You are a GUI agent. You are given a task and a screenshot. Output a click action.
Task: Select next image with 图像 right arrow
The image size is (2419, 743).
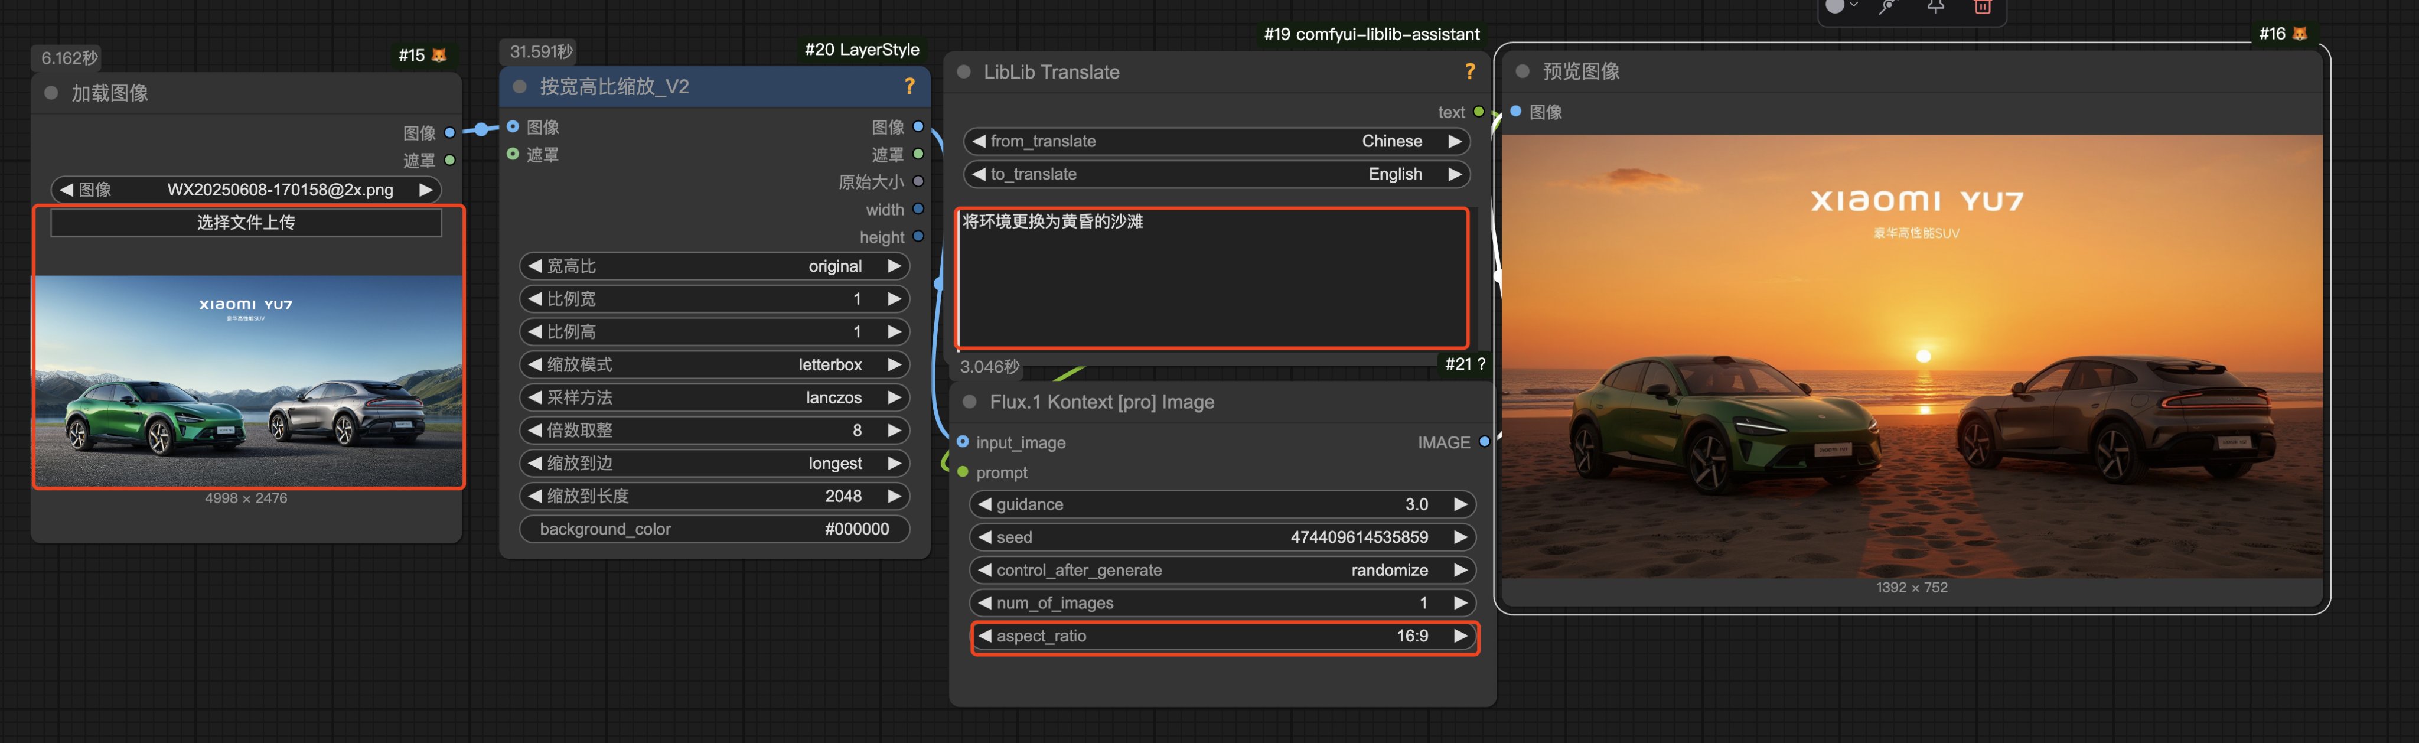(425, 190)
